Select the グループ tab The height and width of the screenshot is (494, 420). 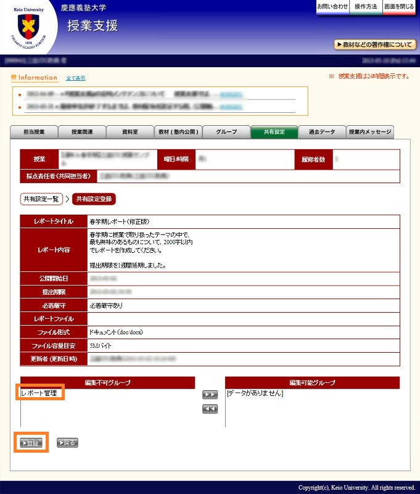coord(226,132)
